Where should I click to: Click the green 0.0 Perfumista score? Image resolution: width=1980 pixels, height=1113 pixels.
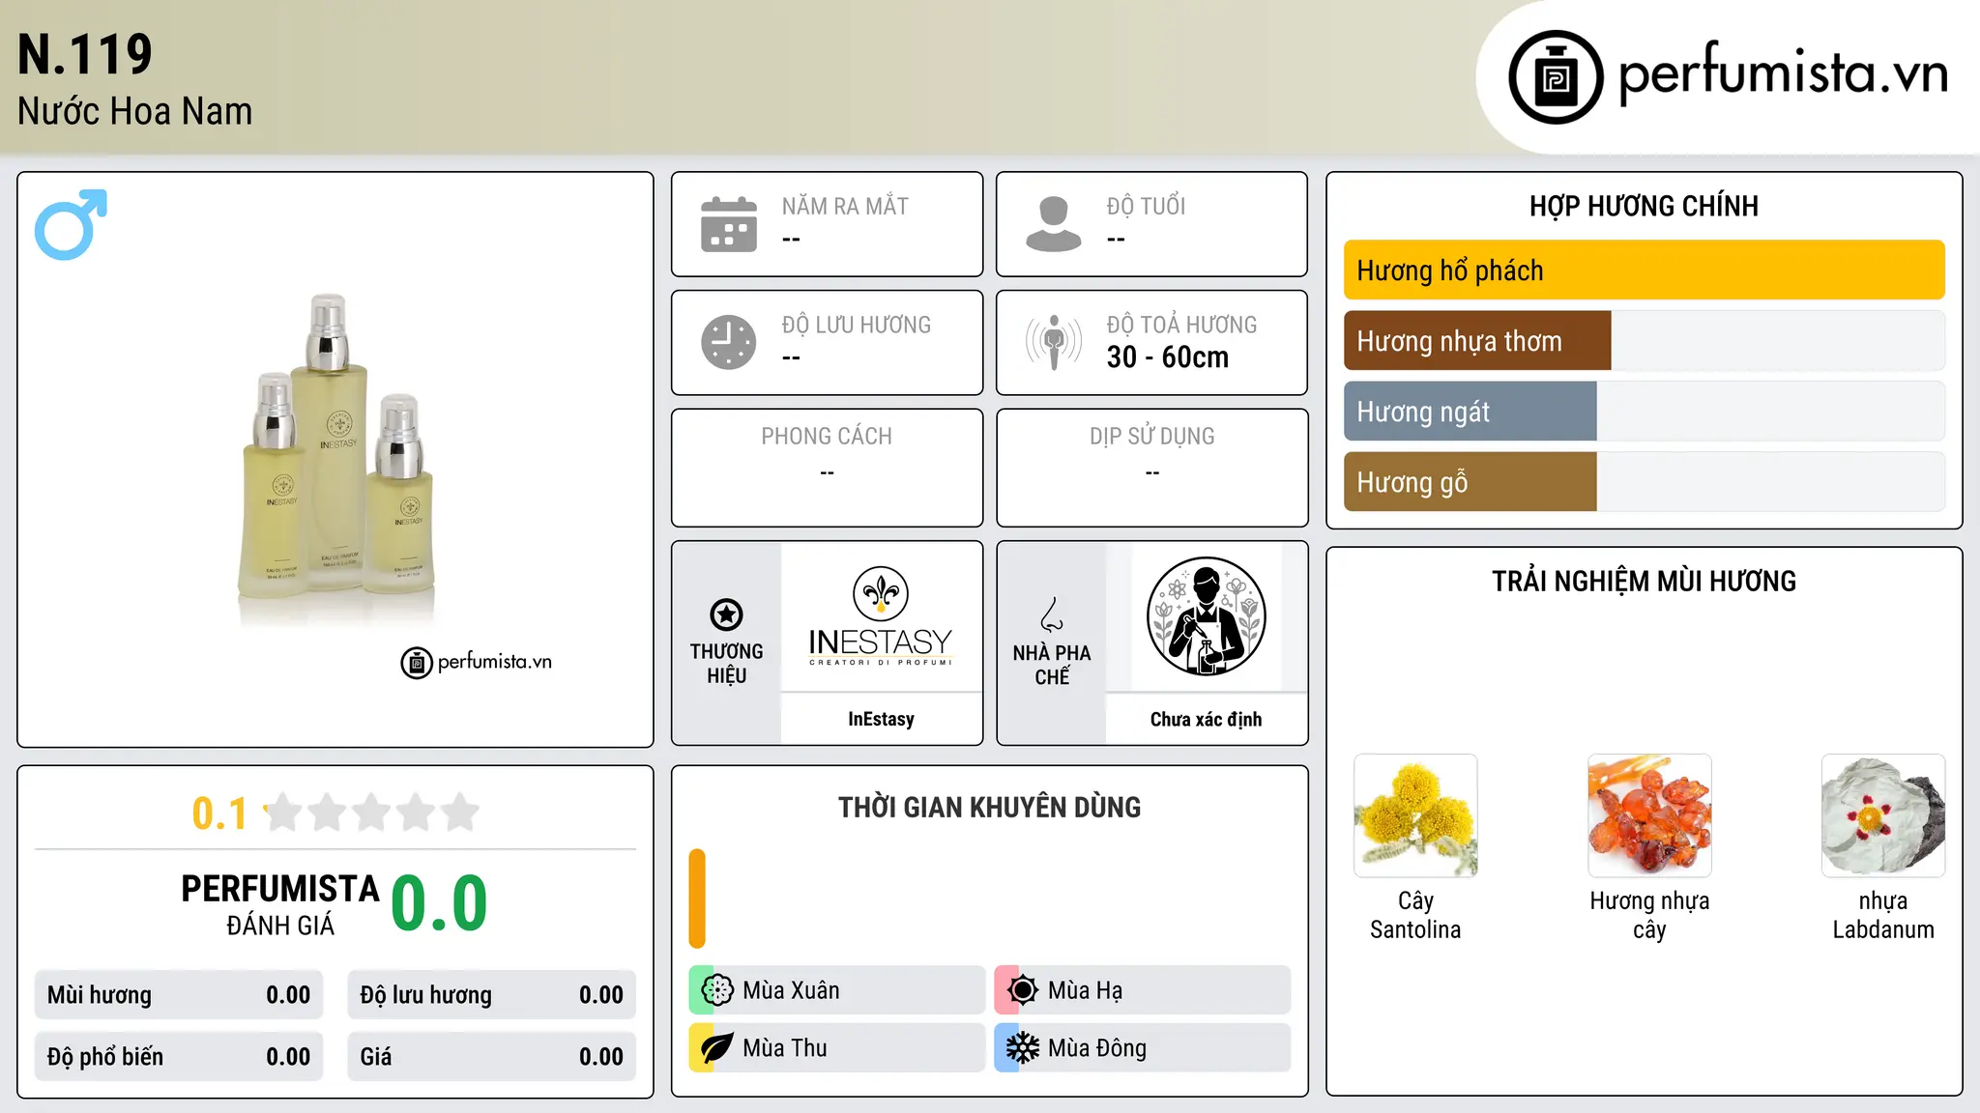pyautogui.click(x=439, y=903)
